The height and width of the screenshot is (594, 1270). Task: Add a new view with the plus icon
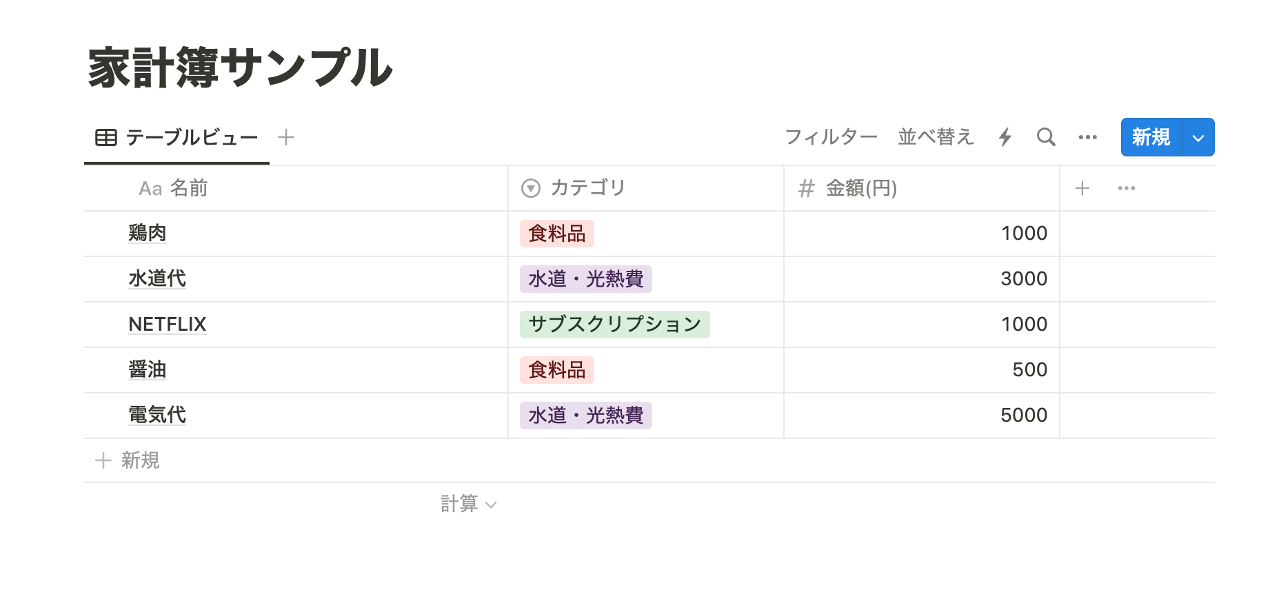[286, 137]
